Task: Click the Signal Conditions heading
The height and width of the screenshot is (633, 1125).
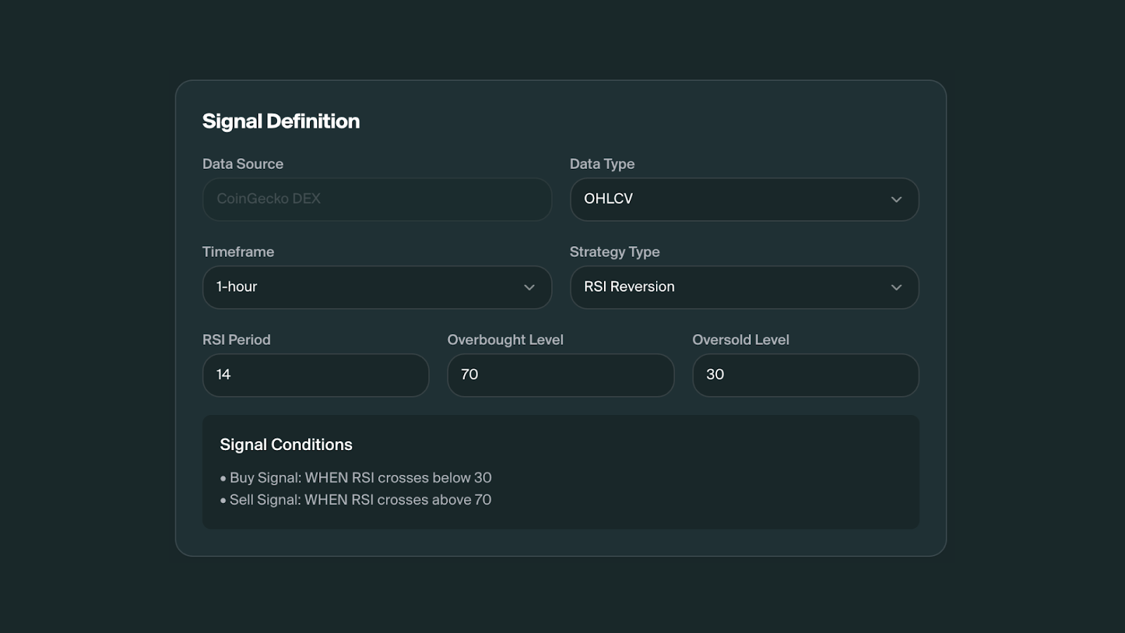Action: 286,445
